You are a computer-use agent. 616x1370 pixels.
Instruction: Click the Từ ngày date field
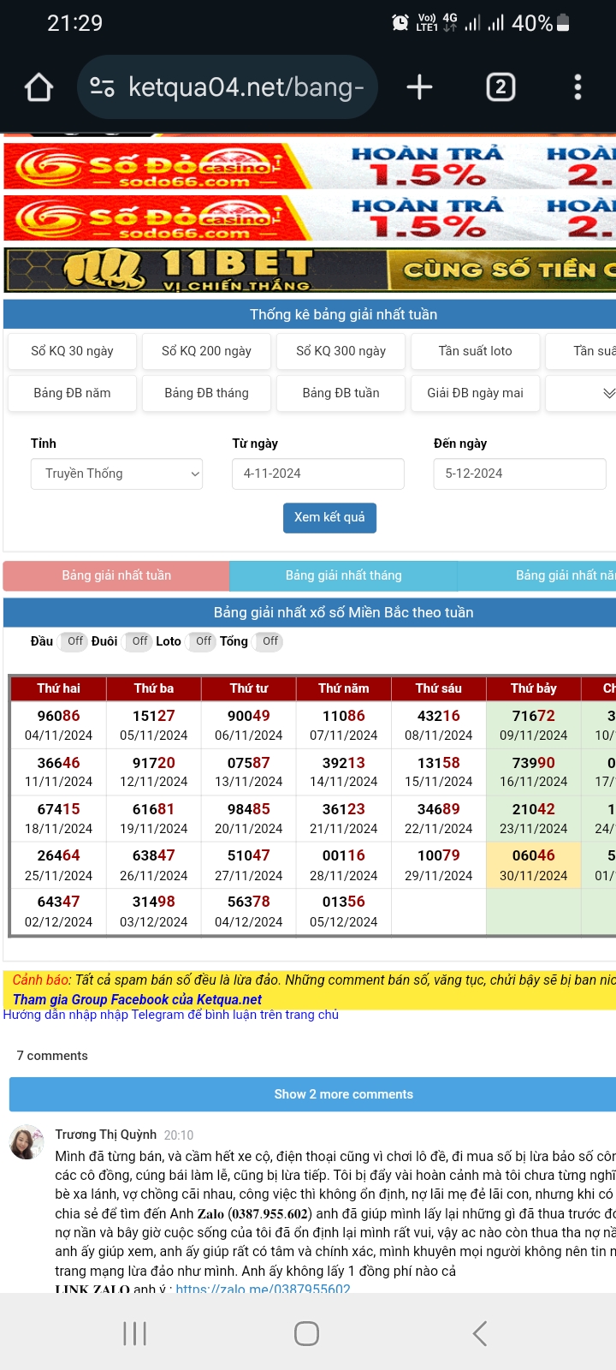317,474
